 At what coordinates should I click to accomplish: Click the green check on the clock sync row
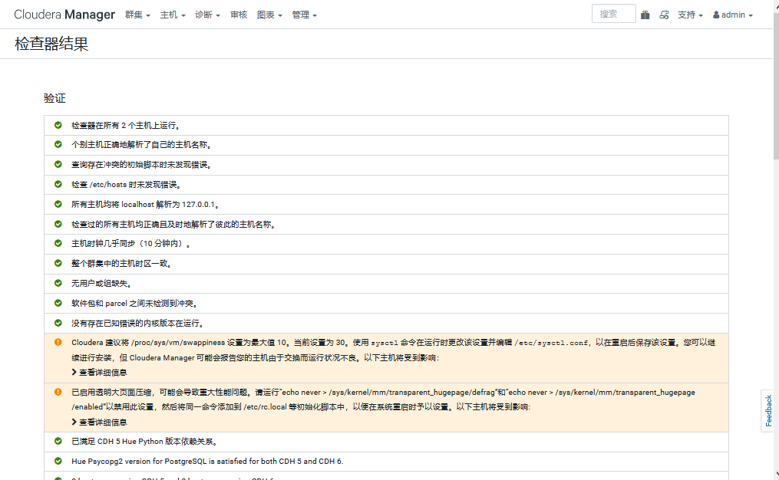(x=56, y=244)
